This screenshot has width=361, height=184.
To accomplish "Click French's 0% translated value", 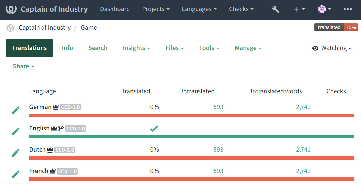I will [154, 171].
